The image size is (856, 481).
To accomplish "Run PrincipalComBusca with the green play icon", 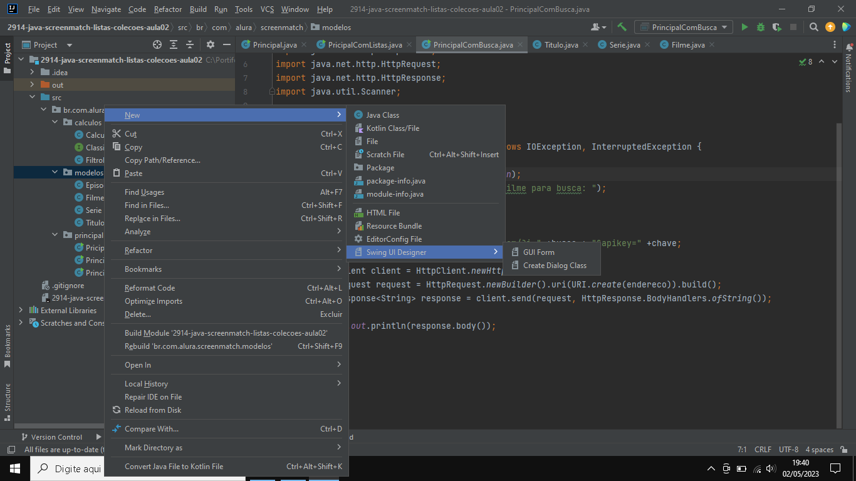I will 744,28.
